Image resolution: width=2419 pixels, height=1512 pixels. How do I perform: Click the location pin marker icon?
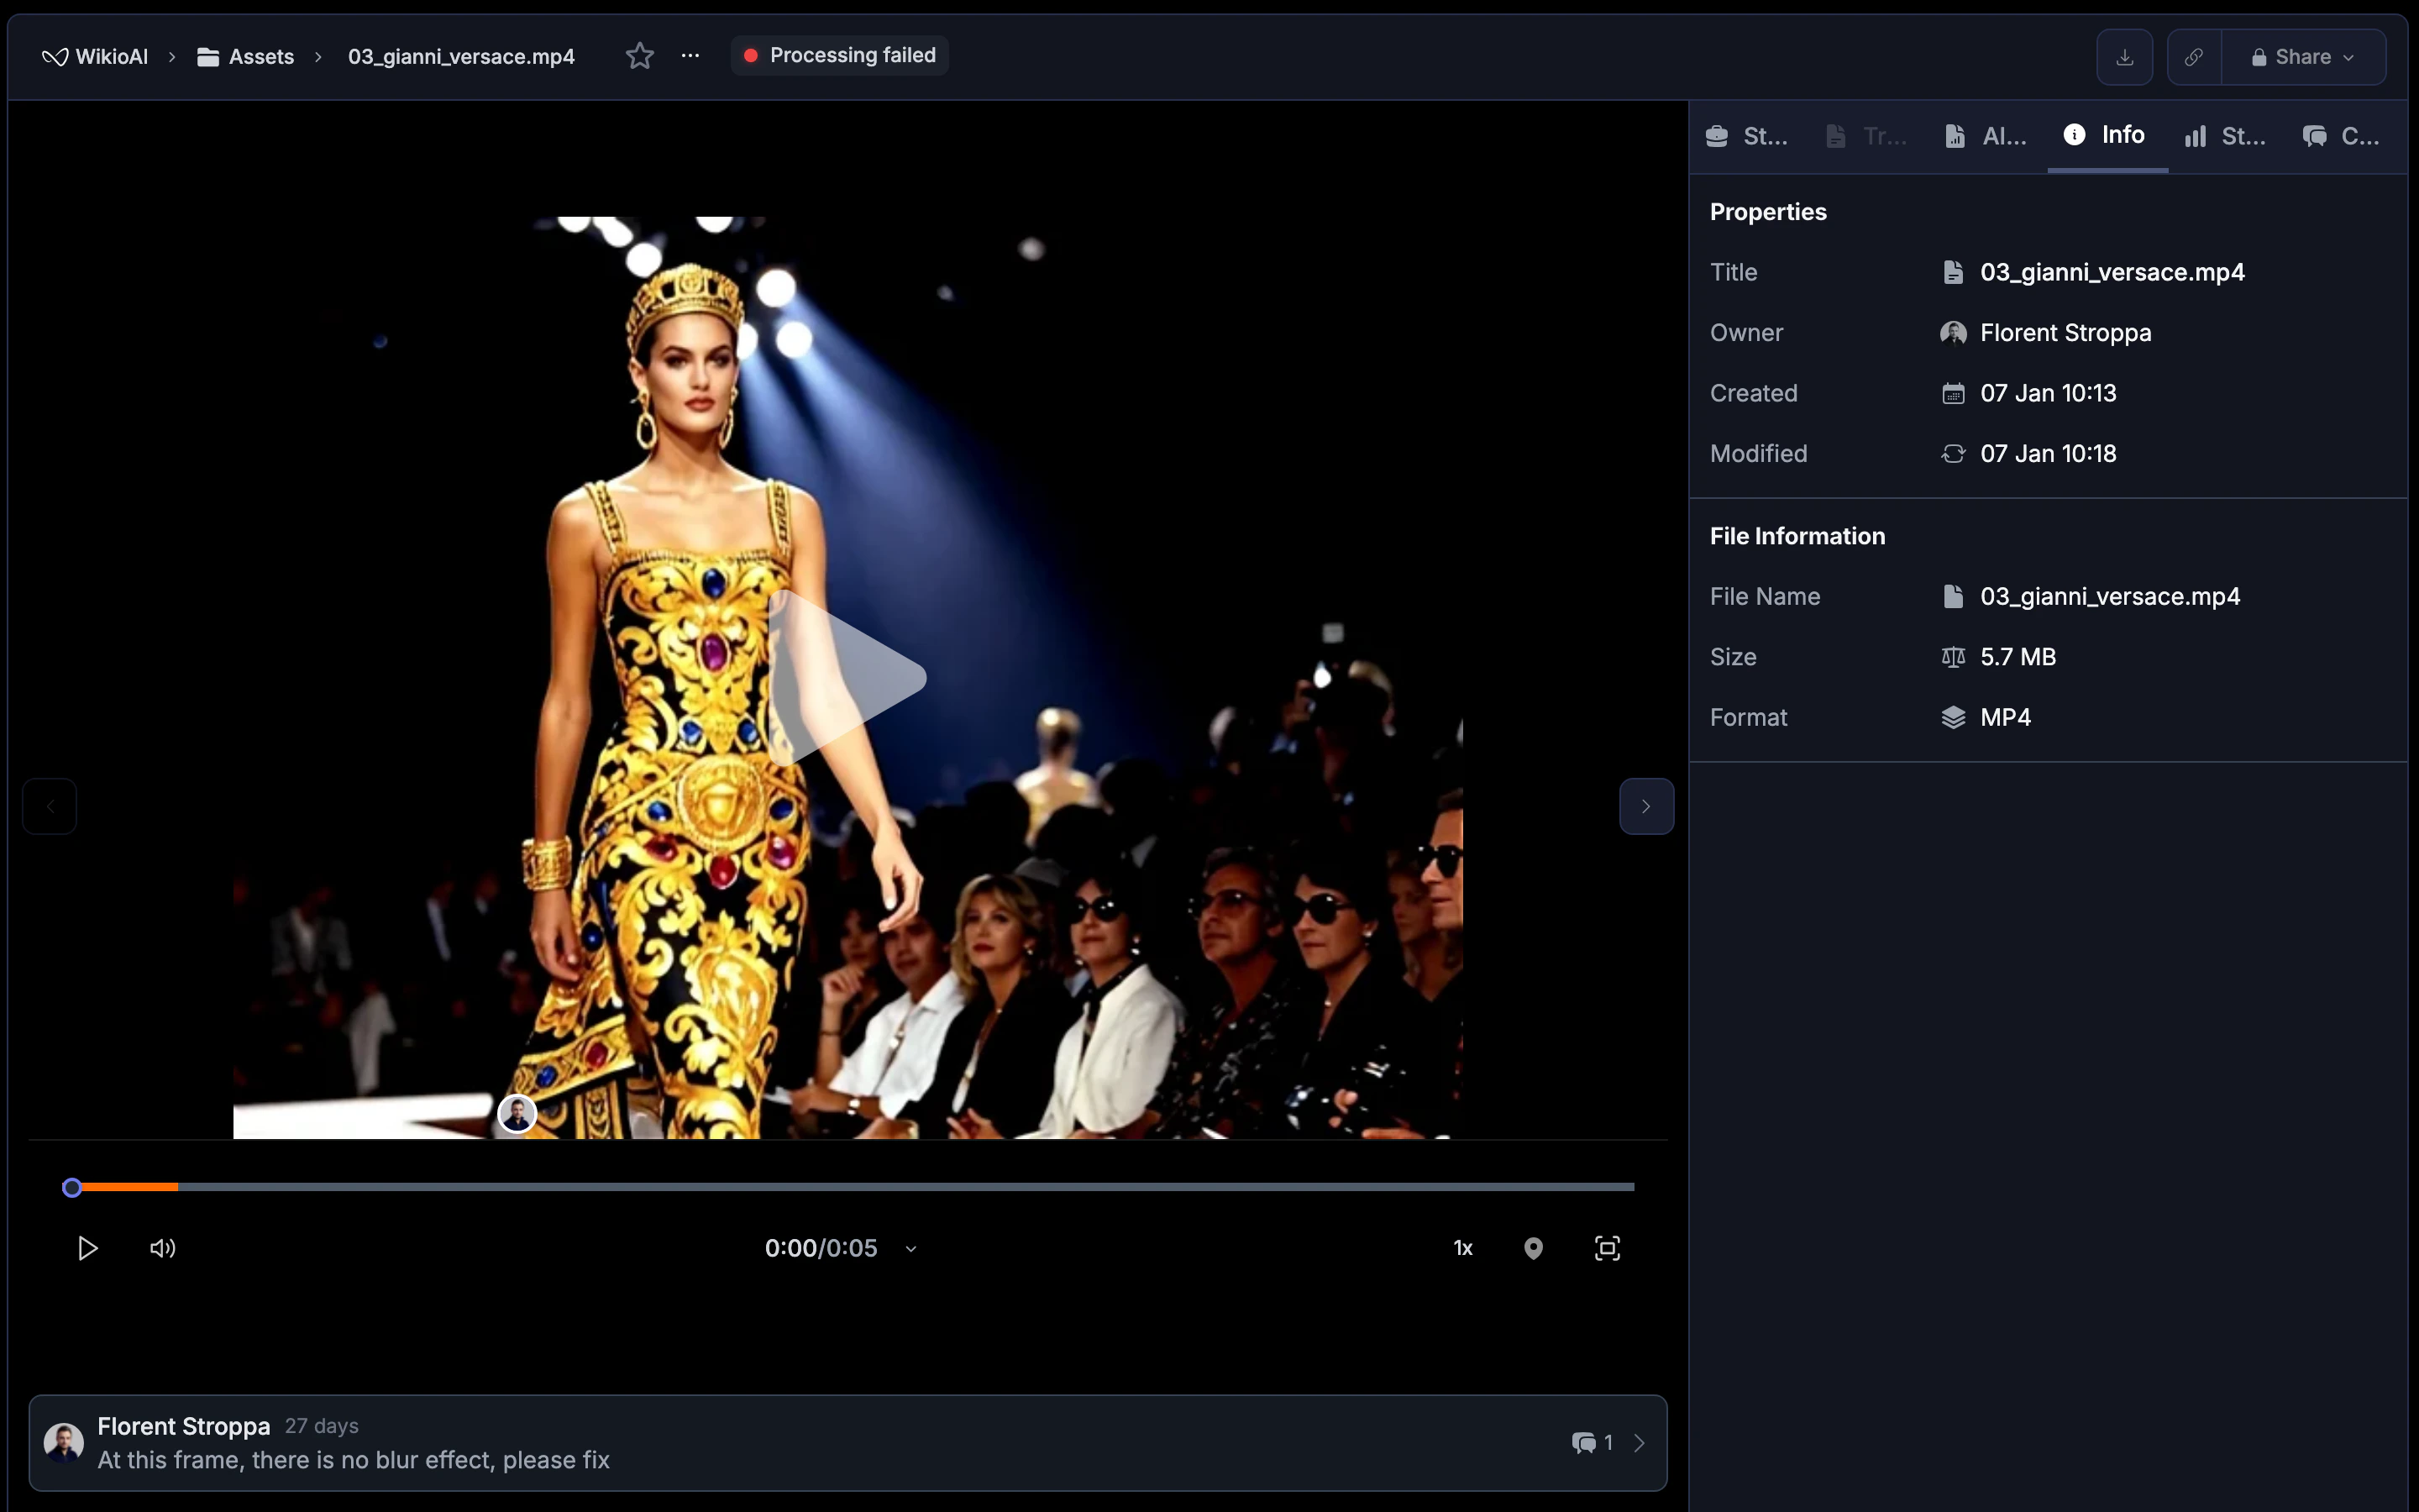[x=1532, y=1248]
